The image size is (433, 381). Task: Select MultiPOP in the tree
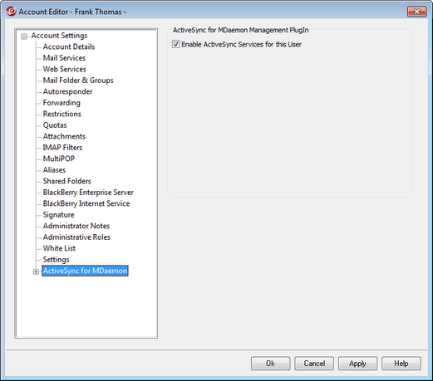pos(59,159)
